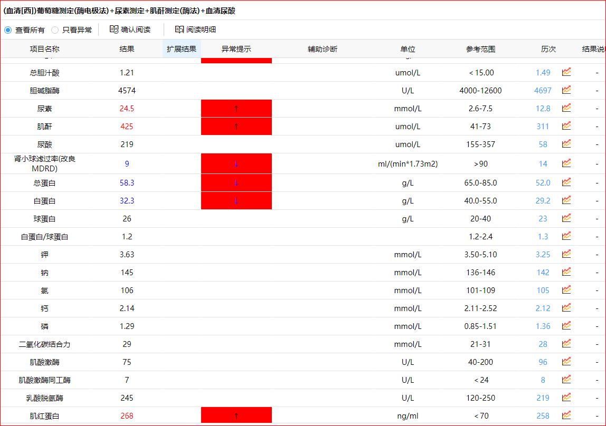Open the trend chart icon for 球蛋白

566,218
